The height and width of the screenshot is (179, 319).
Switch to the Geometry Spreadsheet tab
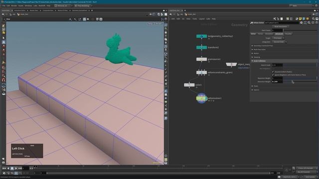(x=80, y=10)
